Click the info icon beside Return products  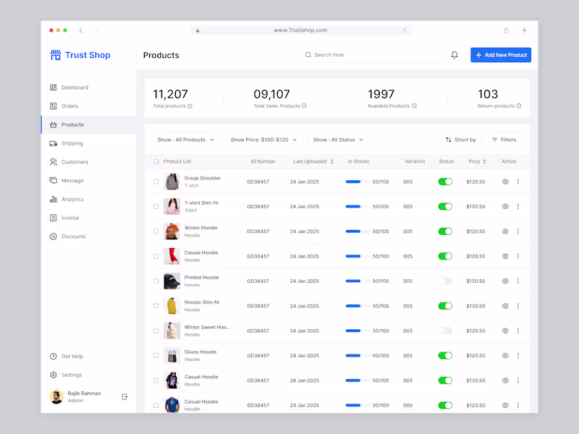519,106
